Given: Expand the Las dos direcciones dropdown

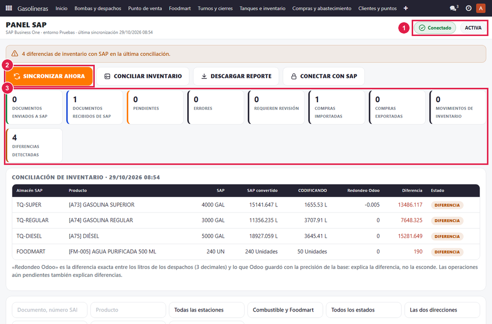Looking at the screenshot, I should coord(442,310).
